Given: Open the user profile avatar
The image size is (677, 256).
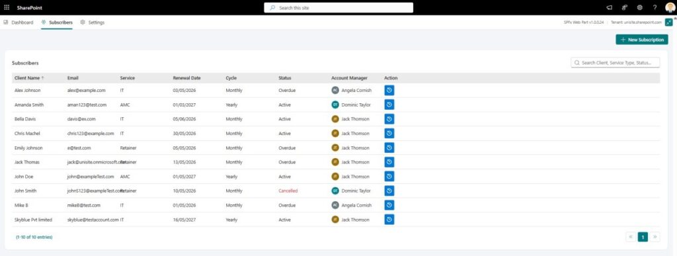Looking at the screenshot, I should click(670, 8).
